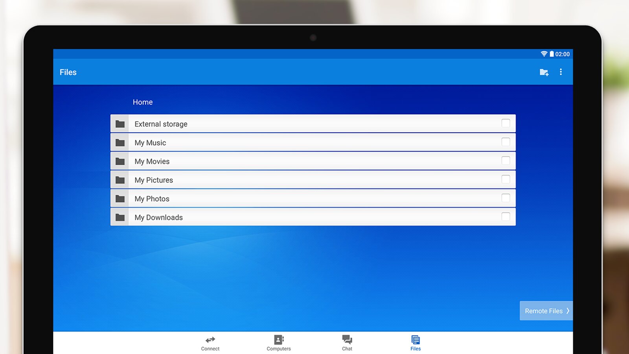Check the External storage checkbox
Viewport: 629px width, 354px height.
coord(506,123)
